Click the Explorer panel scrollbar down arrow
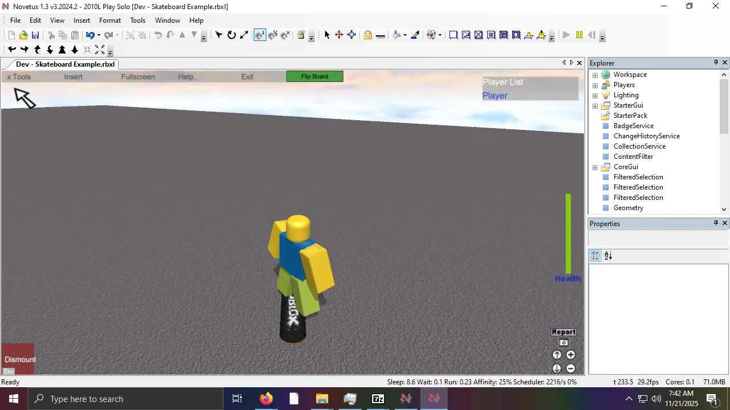The image size is (730, 410). click(724, 209)
